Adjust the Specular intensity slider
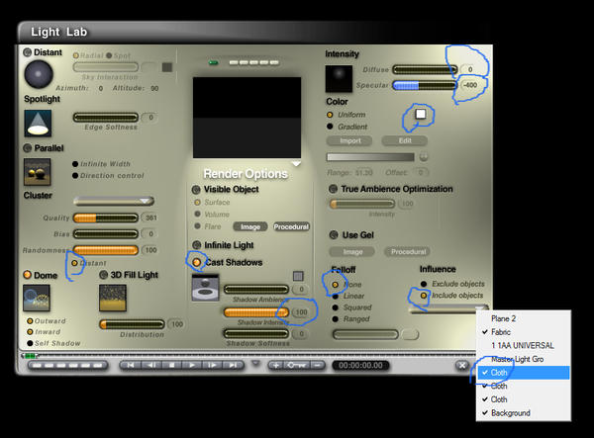594x438 pixels. 425,85
